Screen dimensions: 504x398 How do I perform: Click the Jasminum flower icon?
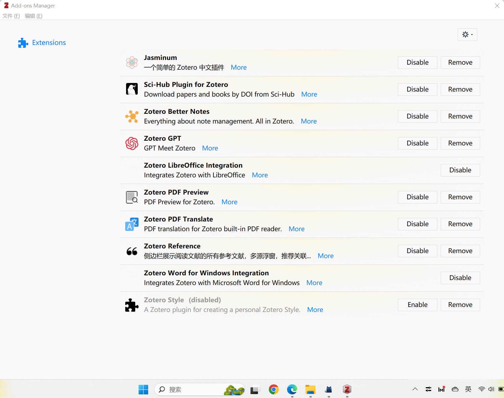coord(132,62)
